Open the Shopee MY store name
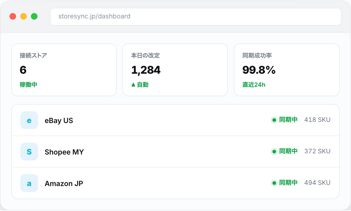Viewport: 351px width, 211px height. tap(64, 152)
